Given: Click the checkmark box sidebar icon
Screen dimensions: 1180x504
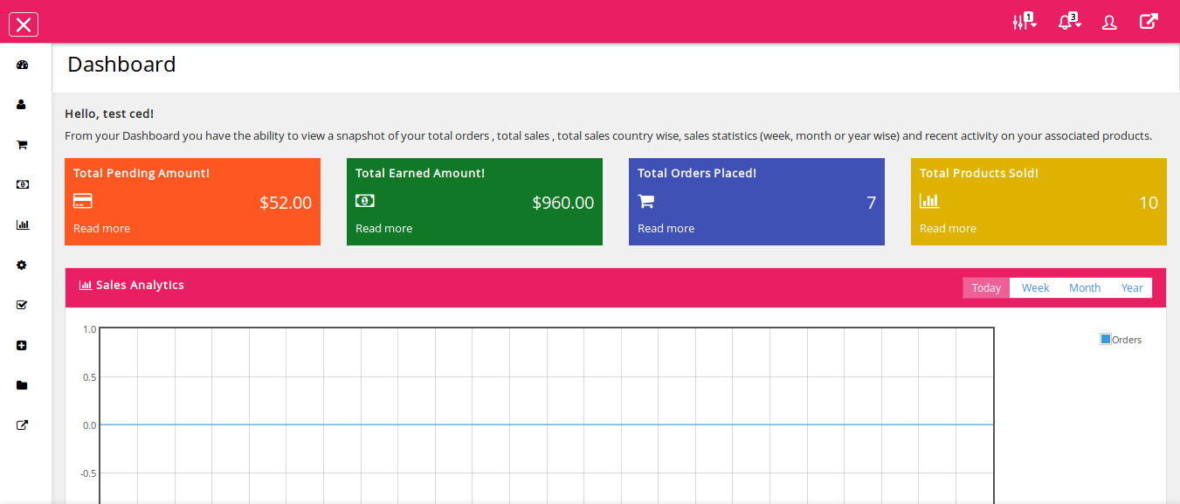Looking at the screenshot, I should (x=22, y=305).
